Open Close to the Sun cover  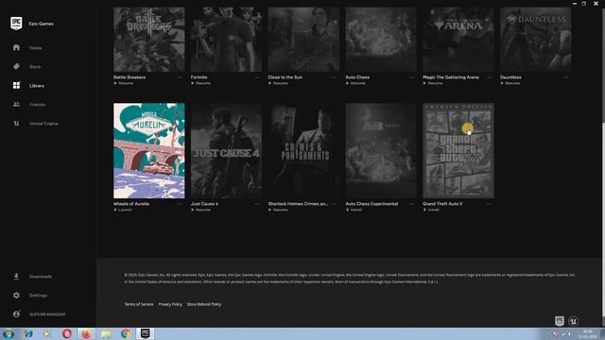coord(303,40)
